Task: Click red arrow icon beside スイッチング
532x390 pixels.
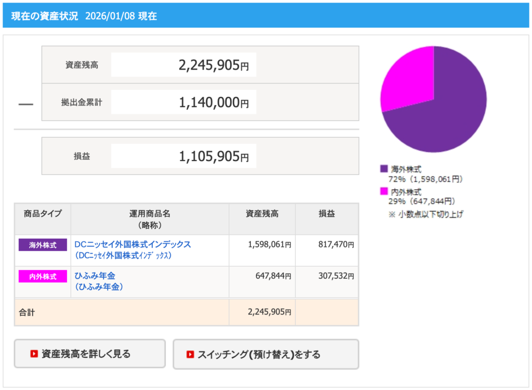Action: (190, 355)
